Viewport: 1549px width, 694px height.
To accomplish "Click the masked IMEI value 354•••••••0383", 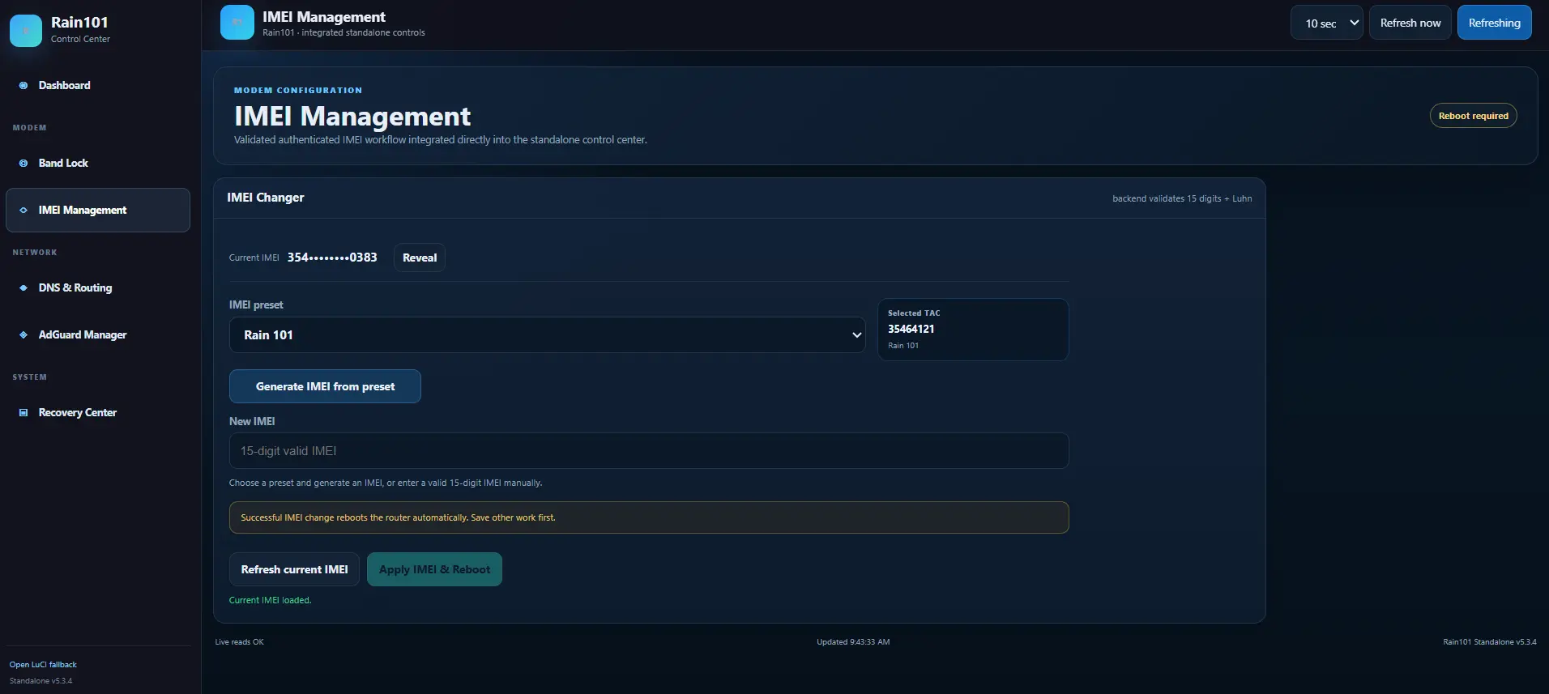I will pyautogui.click(x=332, y=258).
